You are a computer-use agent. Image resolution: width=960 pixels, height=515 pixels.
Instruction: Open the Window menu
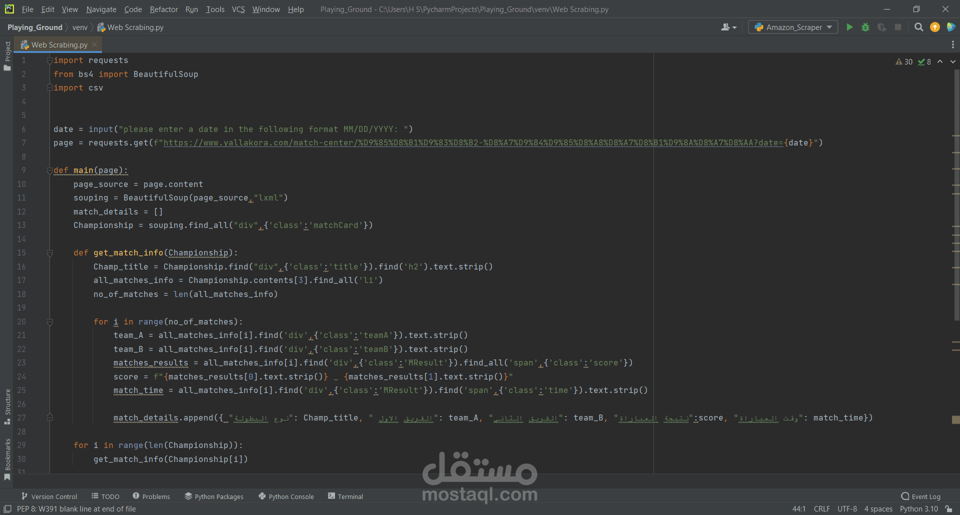[266, 9]
